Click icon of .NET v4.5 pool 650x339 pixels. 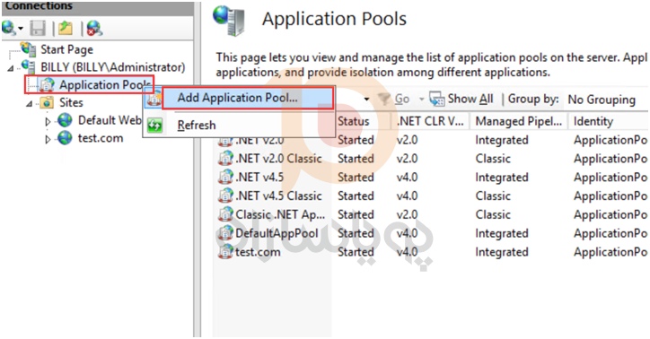pos(225,178)
